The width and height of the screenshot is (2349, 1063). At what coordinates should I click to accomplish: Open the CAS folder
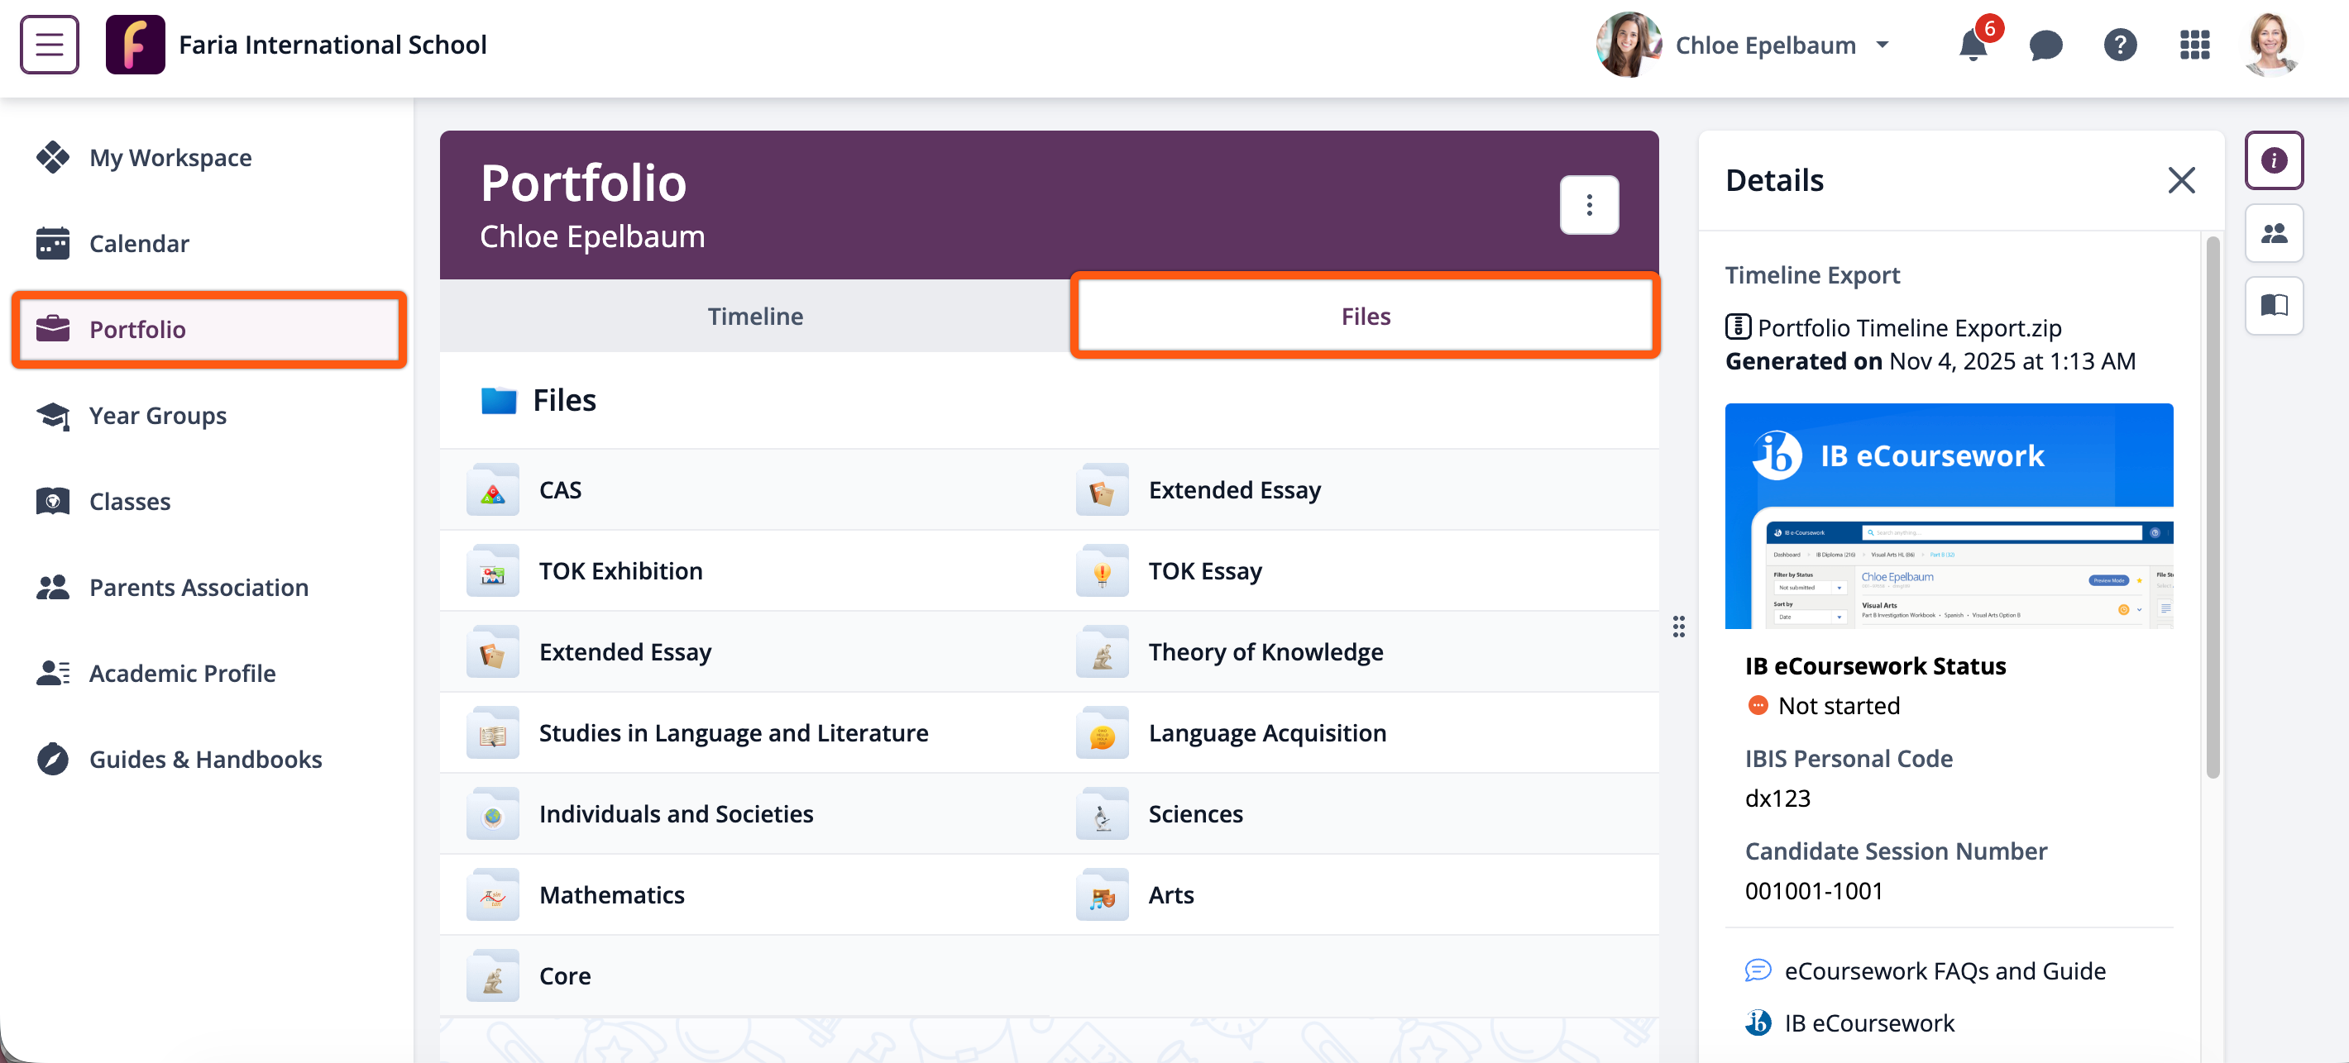[x=559, y=489]
